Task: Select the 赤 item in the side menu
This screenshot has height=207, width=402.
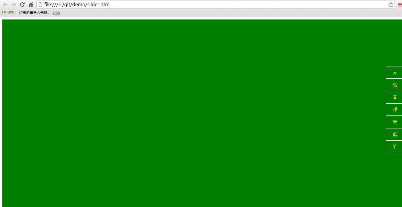Action: [x=394, y=72]
